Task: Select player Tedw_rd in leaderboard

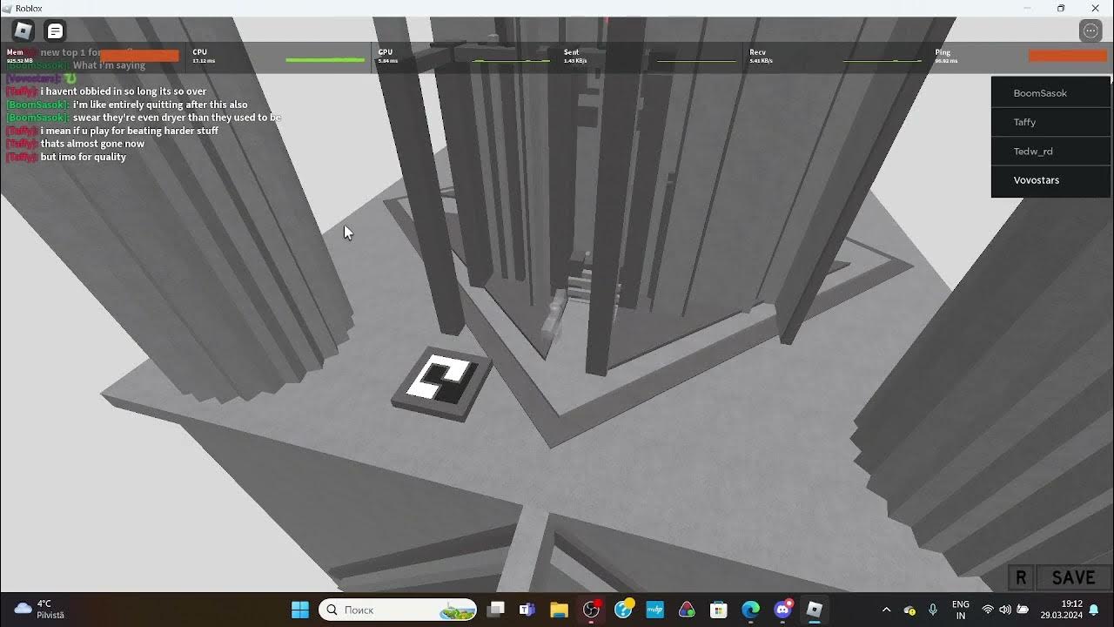Action: [1050, 152]
